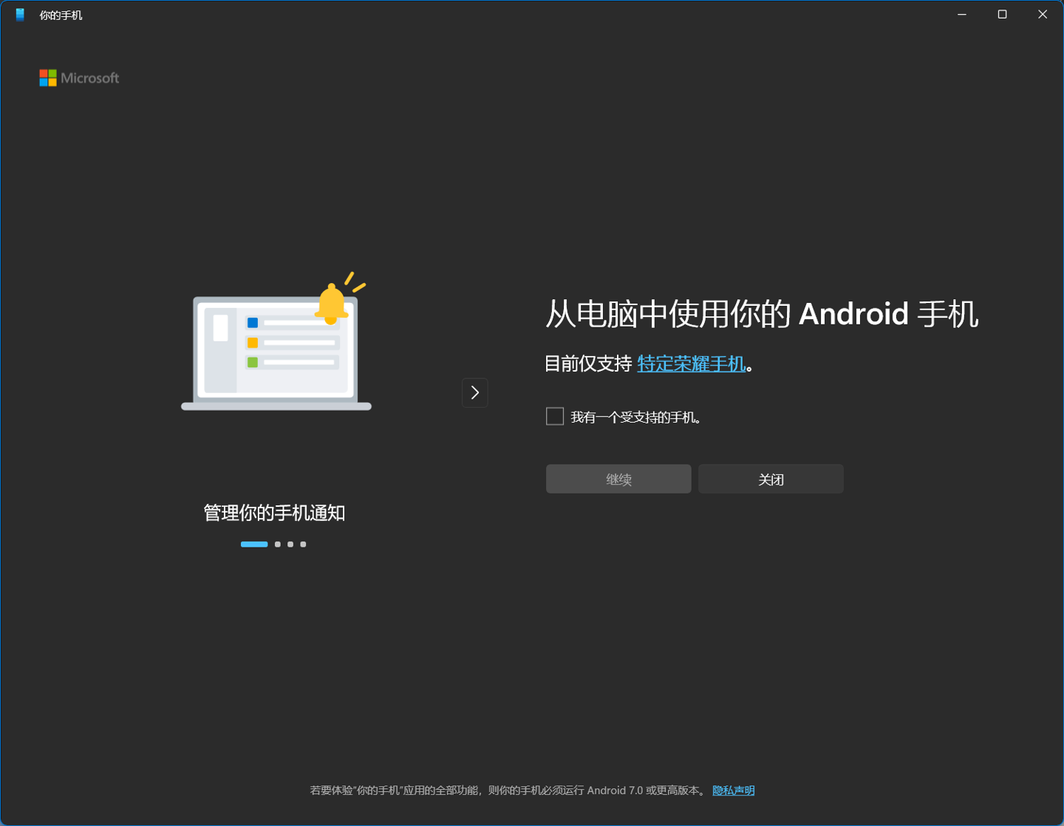
Task: Click the 你的手机 app icon in title bar
Action: point(19,14)
